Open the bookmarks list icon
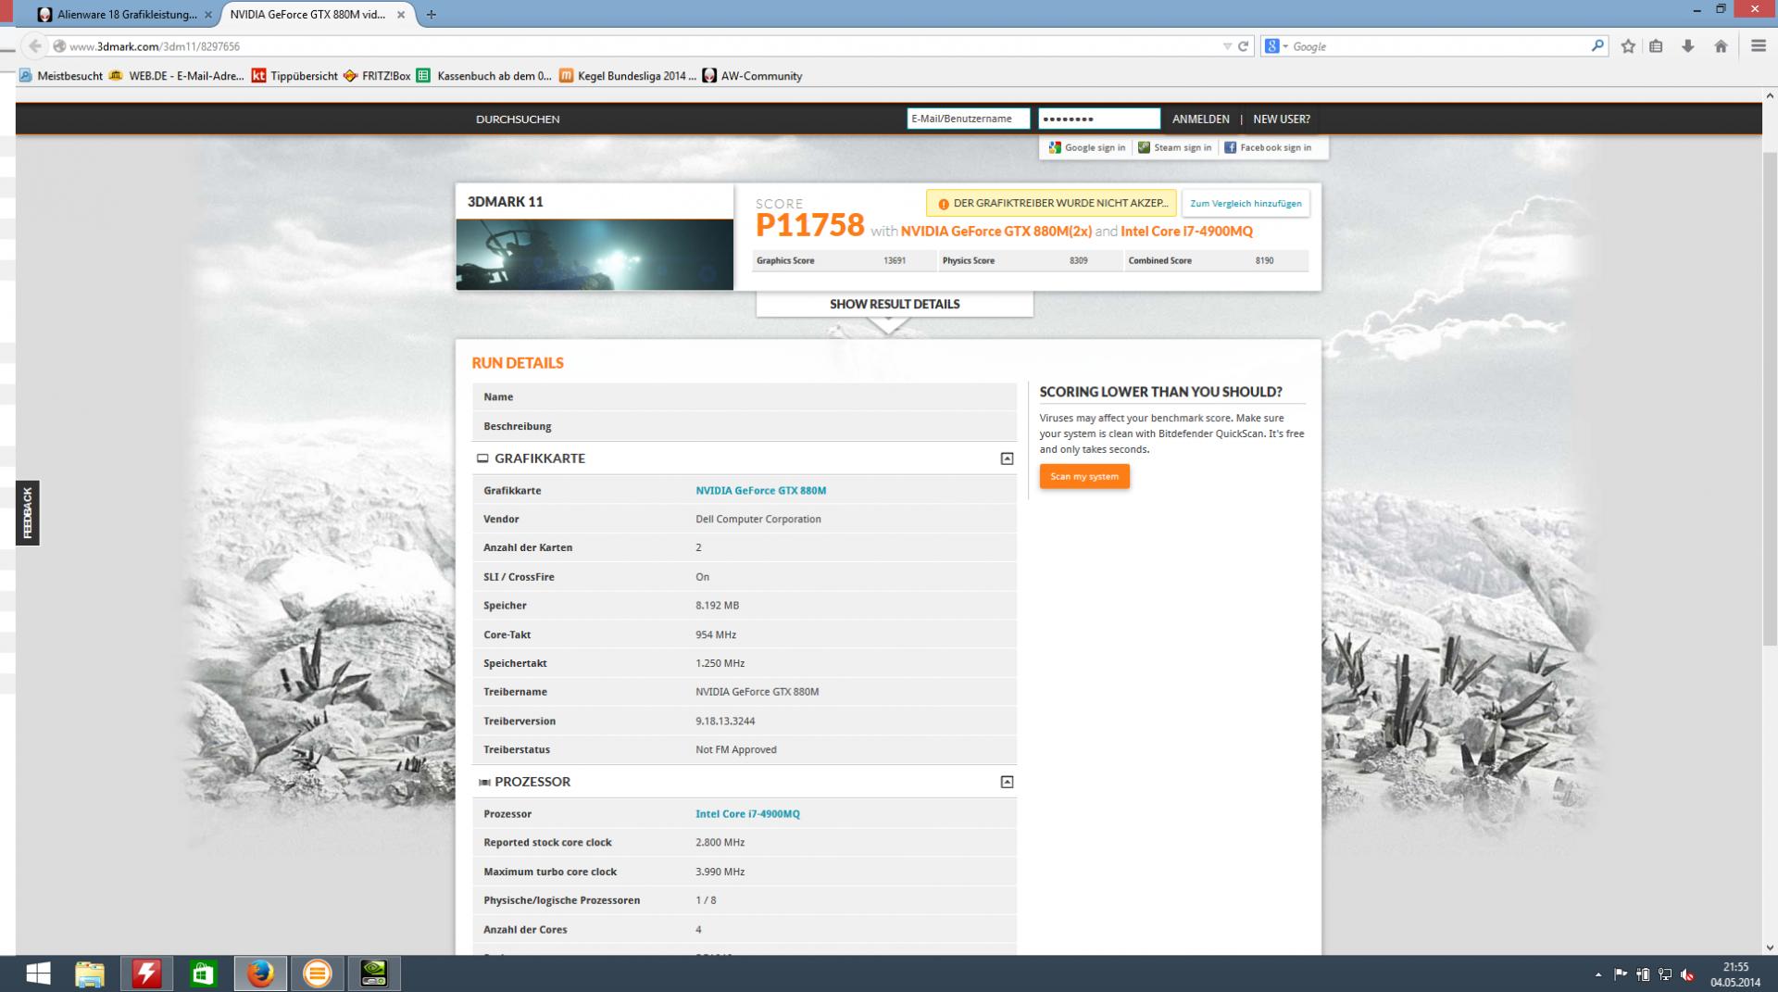This screenshot has width=1778, height=992. (x=1657, y=46)
